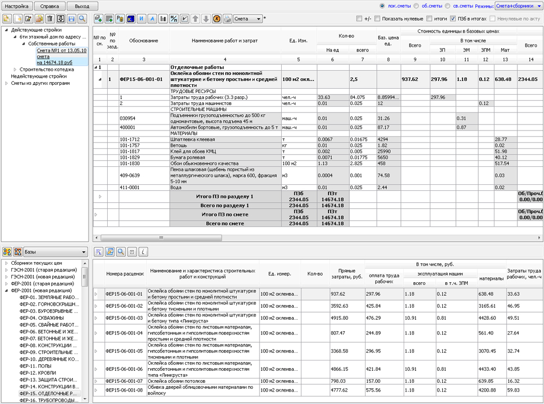Screen dimensions: 544x404
Task: Enable the Показать нулевые checkbox
Action: pos(378,19)
